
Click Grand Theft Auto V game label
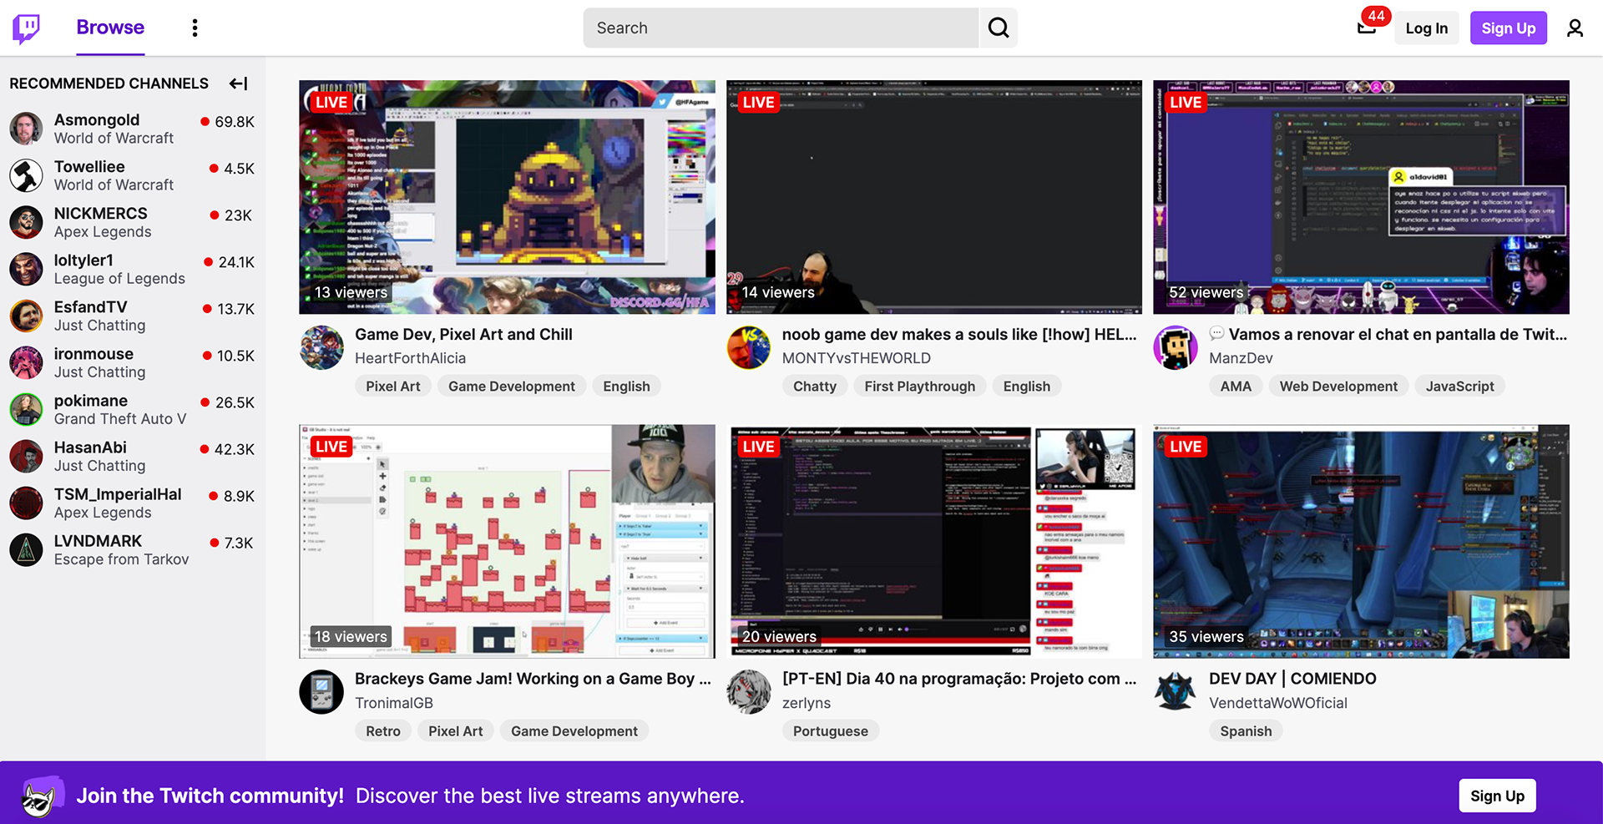[120, 419]
